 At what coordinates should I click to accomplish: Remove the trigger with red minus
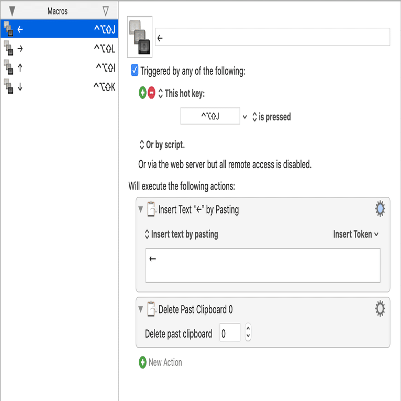151,93
